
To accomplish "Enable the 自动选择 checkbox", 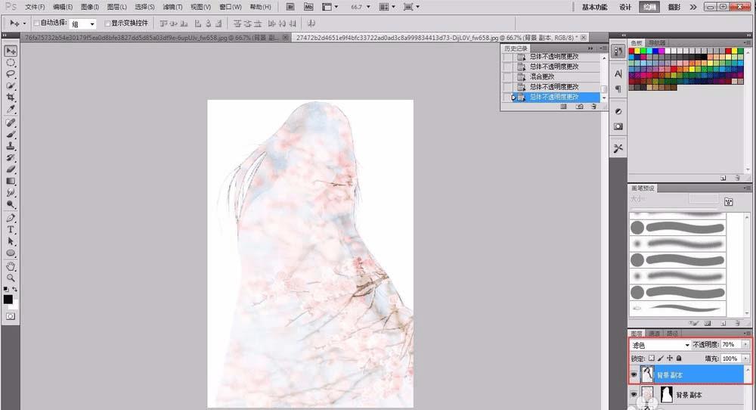I will [x=37, y=24].
